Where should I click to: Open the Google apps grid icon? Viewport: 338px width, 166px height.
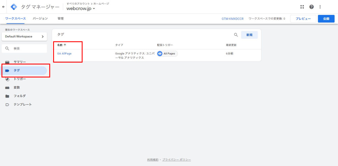(x=302, y=7)
